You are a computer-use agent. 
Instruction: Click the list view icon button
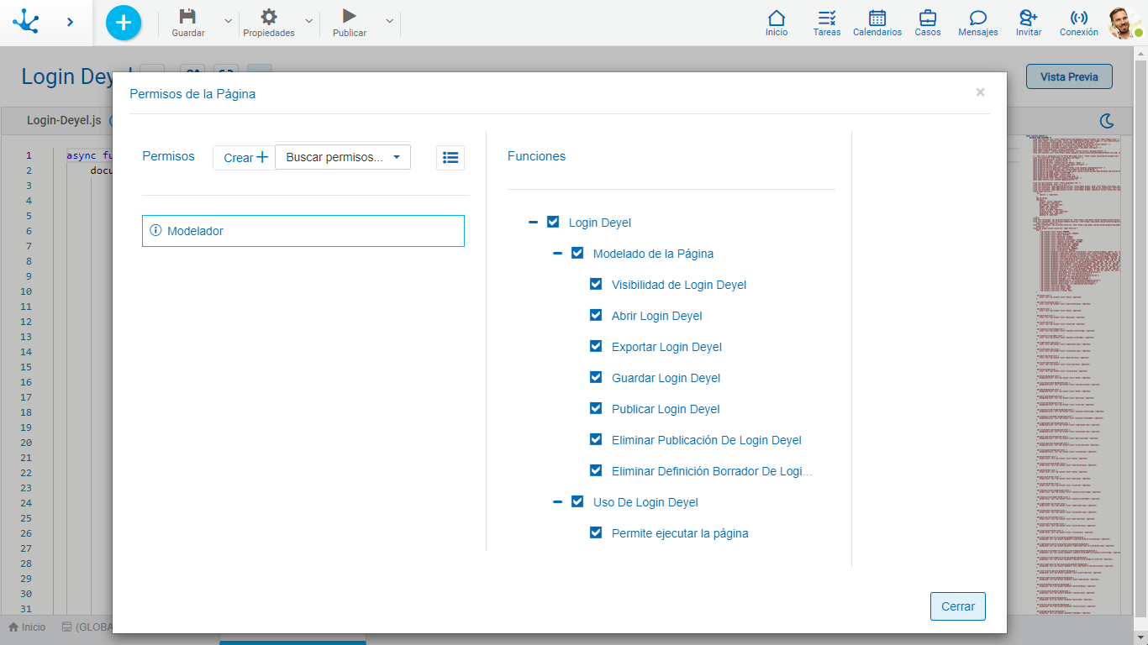click(x=450, y=157)
